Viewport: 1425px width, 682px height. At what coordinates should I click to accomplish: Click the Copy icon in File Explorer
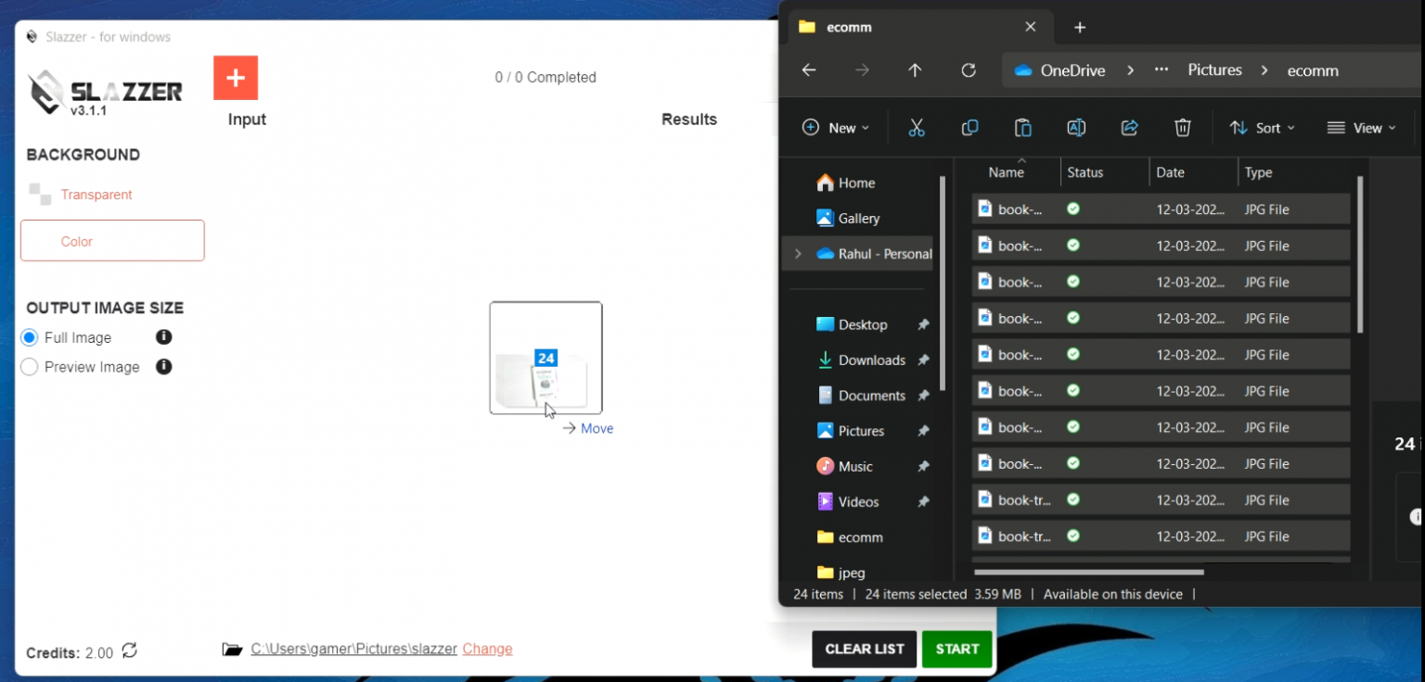(x=969, y=127)
